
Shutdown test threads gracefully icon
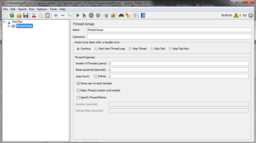click(x=98, y=15)
